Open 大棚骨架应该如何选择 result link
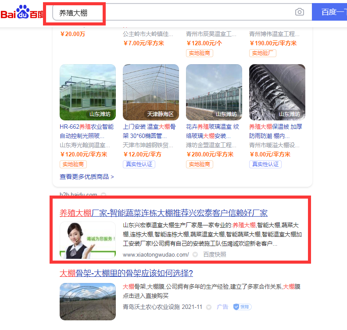 click(x=126, y=273)
